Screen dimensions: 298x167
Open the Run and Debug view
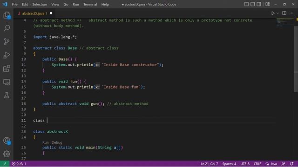(x=7, y=55)
